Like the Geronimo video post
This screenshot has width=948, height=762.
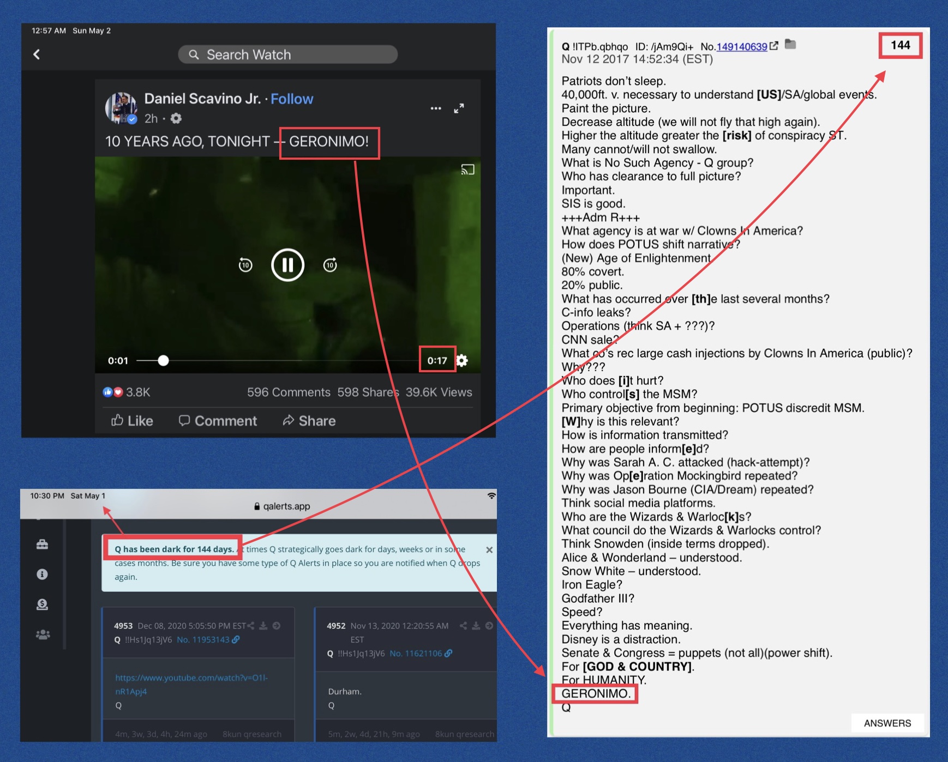point(132,421)
